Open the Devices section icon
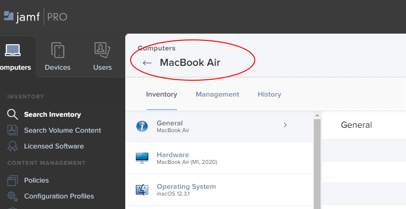Image resolution: width=406 pixels, height=209 pixels. tap(58, 50)
